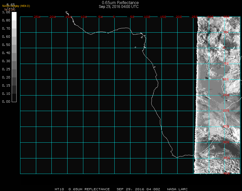Click the 25S latitude label
The image size is (242, 191).
coord(226,126)
